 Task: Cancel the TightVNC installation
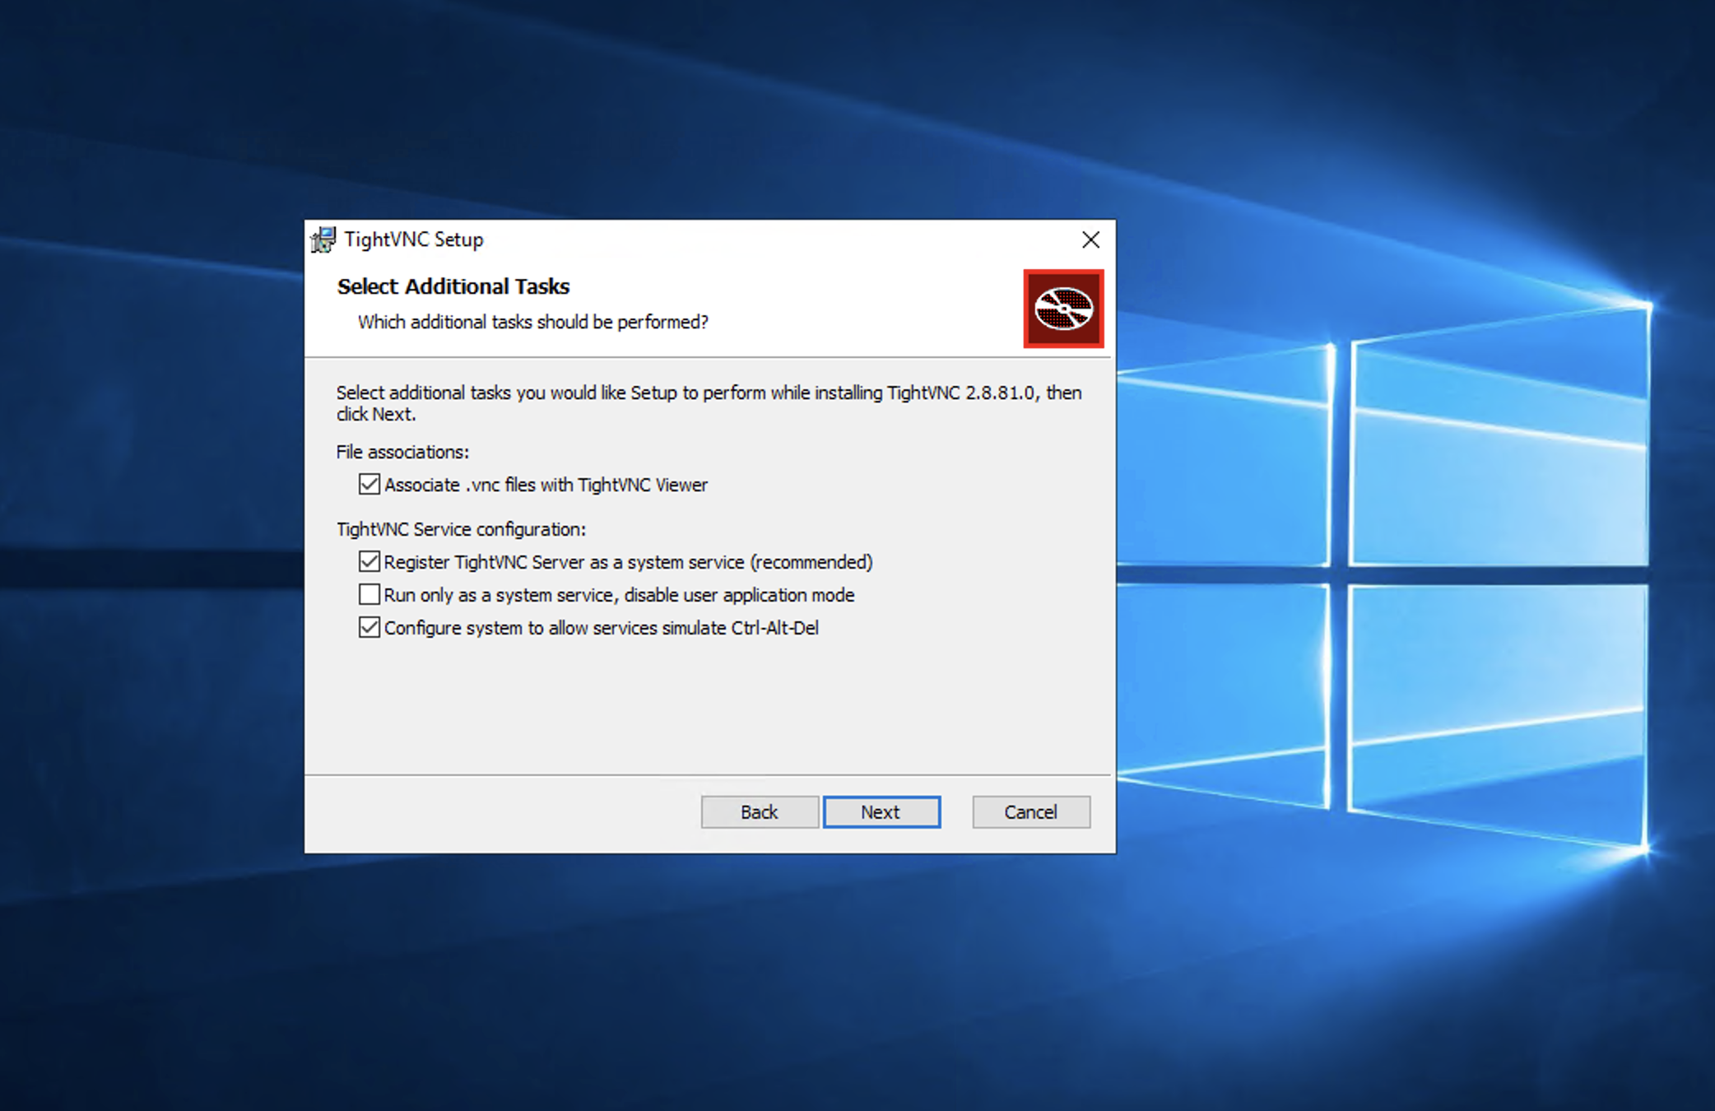(x=1030, y=811)
